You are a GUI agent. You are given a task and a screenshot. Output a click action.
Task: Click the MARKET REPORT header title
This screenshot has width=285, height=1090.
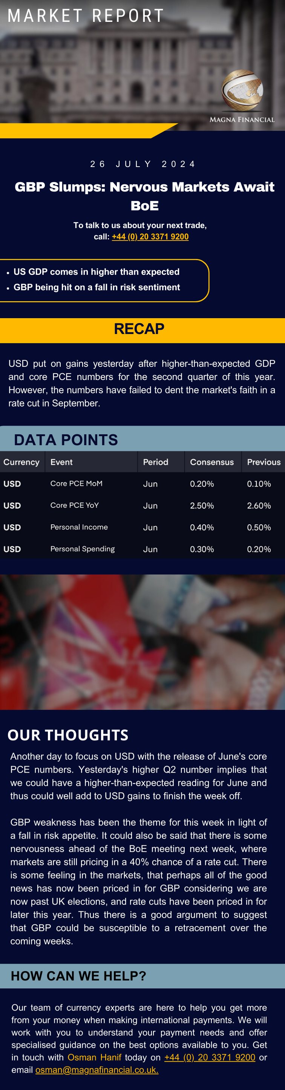tap(86, 16)
